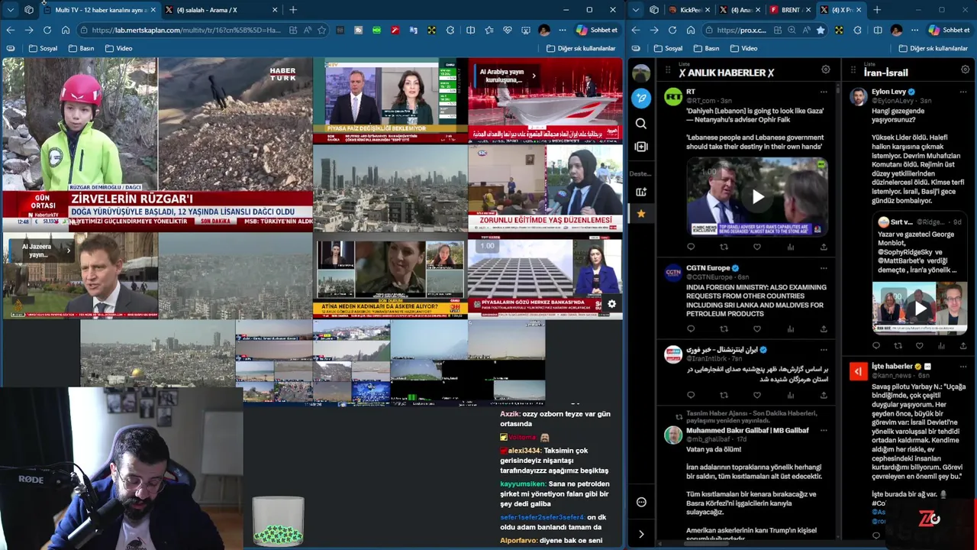Open more menu on Eylon Levy post
Viewport: 977px width, 550px height.
(962, 92)
